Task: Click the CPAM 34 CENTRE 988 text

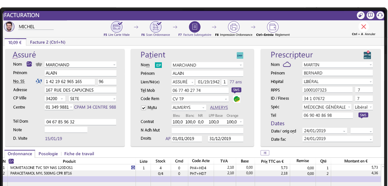Action: coord(95,107)
